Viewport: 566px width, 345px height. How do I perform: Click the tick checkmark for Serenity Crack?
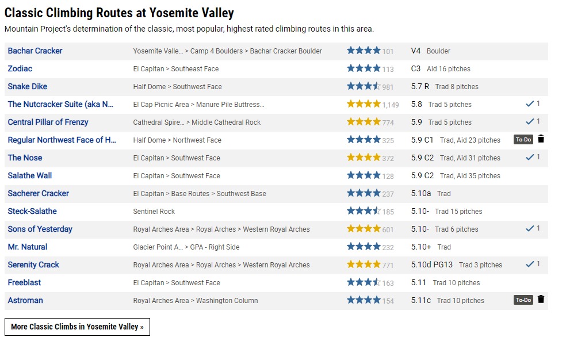(530, 264)
